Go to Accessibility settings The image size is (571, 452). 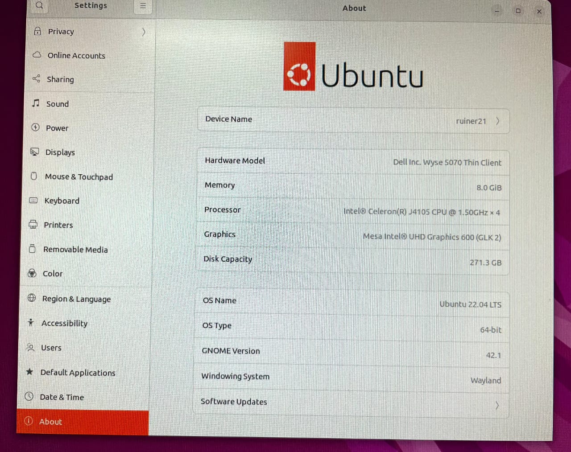[x=85, y=323]
